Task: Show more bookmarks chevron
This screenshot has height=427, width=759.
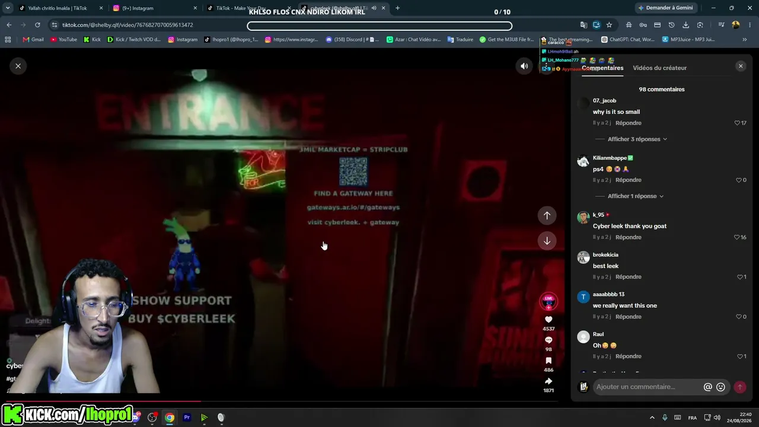Action: [745, 40]
